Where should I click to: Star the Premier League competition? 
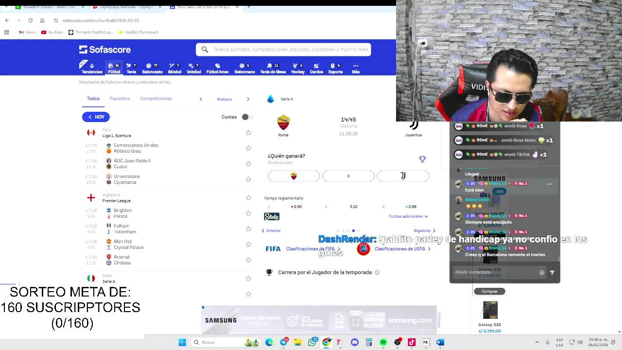pos(248,198)
